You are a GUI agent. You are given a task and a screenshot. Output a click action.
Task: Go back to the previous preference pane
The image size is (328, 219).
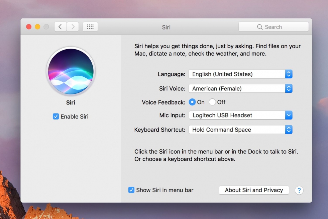click(x=60, y=27)
